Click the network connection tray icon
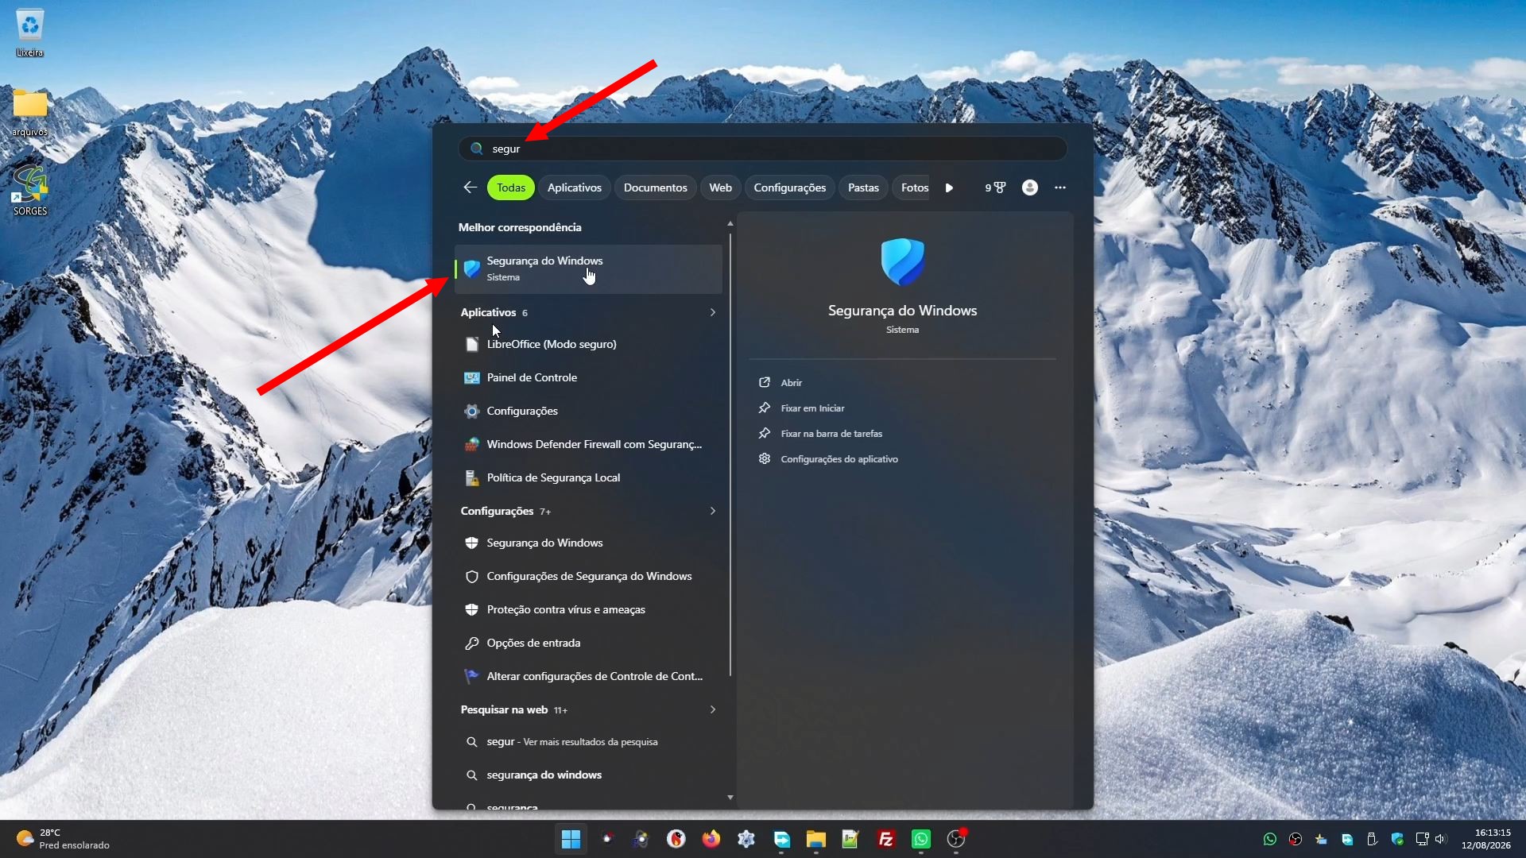1526x858 pixels. (x=1423, y=839)
